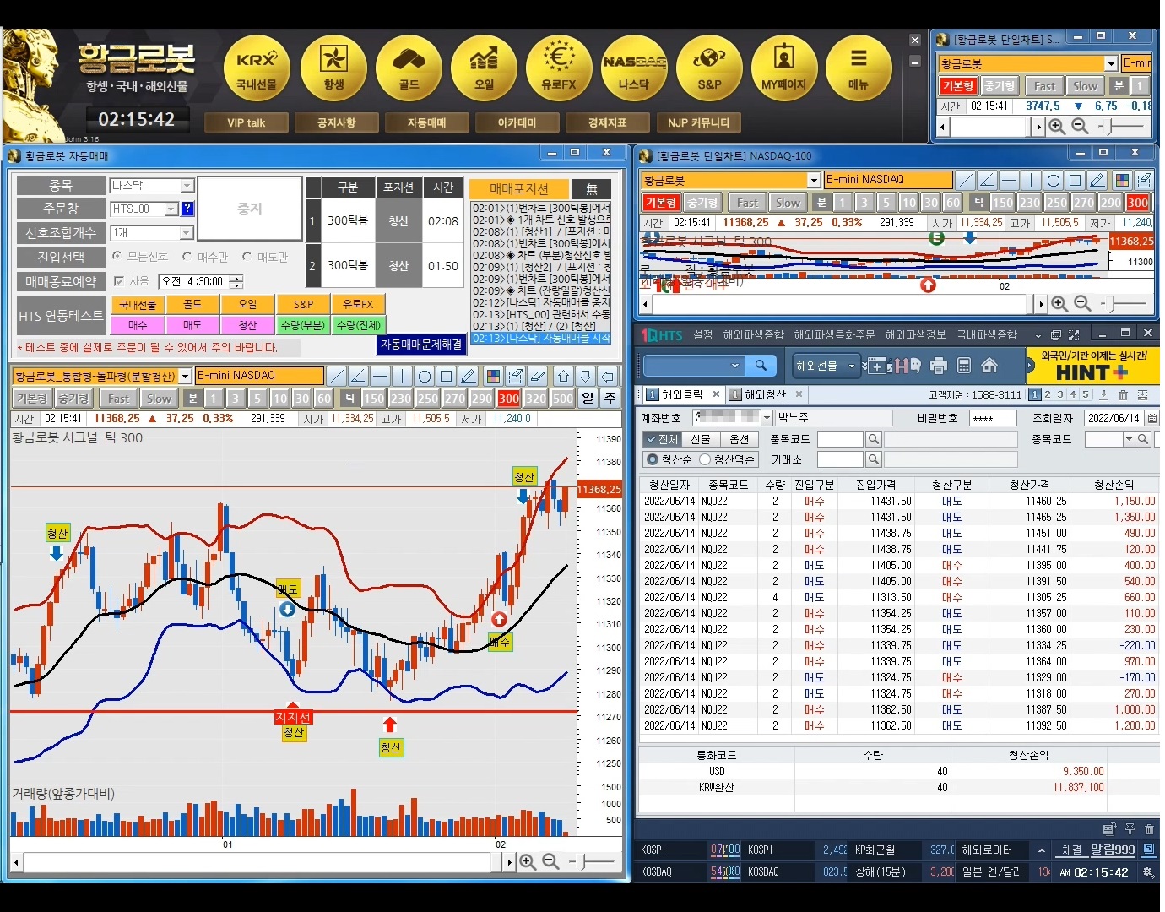Viewport: 1165px width, 912px height.
Task: Click 자동매매문제해결 button
Action: [421, 345]
